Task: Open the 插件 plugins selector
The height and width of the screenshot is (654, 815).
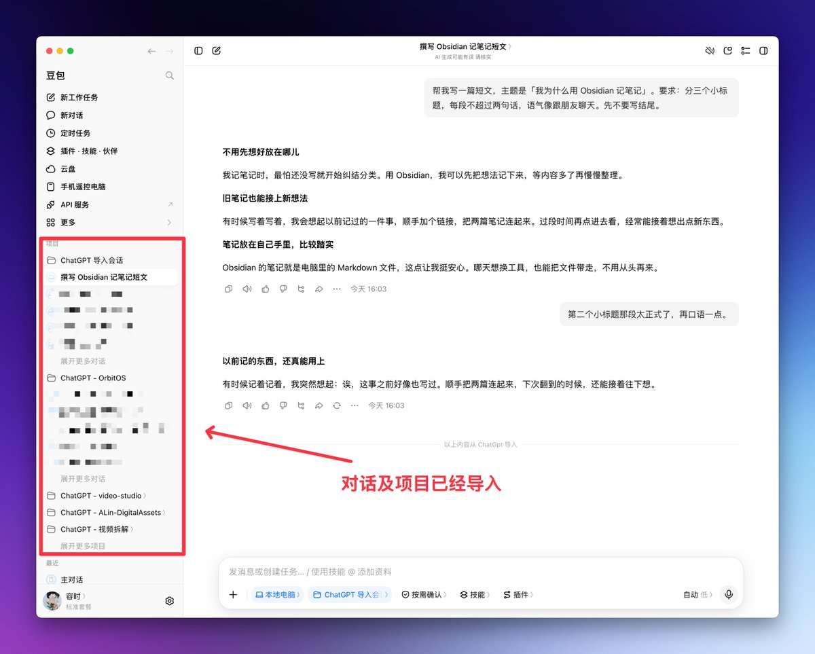Action: click(518, 594)
